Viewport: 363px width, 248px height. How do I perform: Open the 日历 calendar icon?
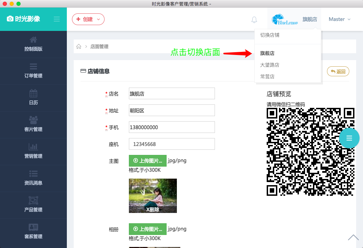coord(33,93)
